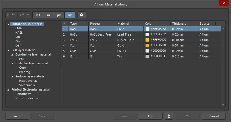Open the undo history dropdown arrow
Viewport: 231px width, 122px height.
[x=8, y=15]
